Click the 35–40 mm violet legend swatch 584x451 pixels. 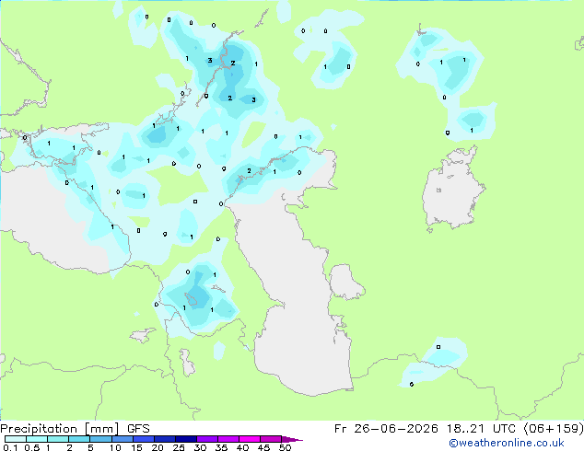228,439
